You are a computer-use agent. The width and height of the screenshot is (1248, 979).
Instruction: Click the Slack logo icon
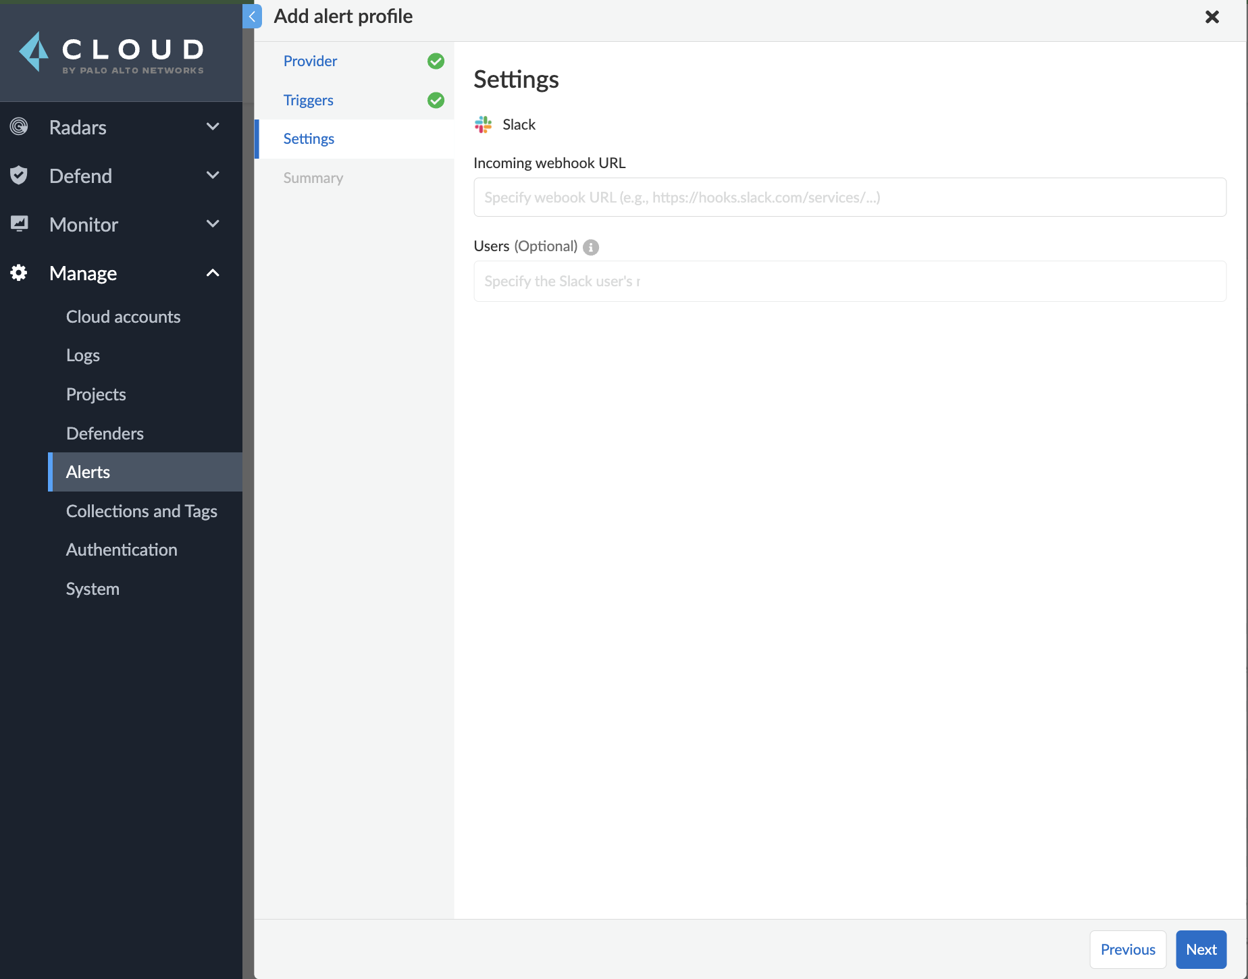coord(484,124)
